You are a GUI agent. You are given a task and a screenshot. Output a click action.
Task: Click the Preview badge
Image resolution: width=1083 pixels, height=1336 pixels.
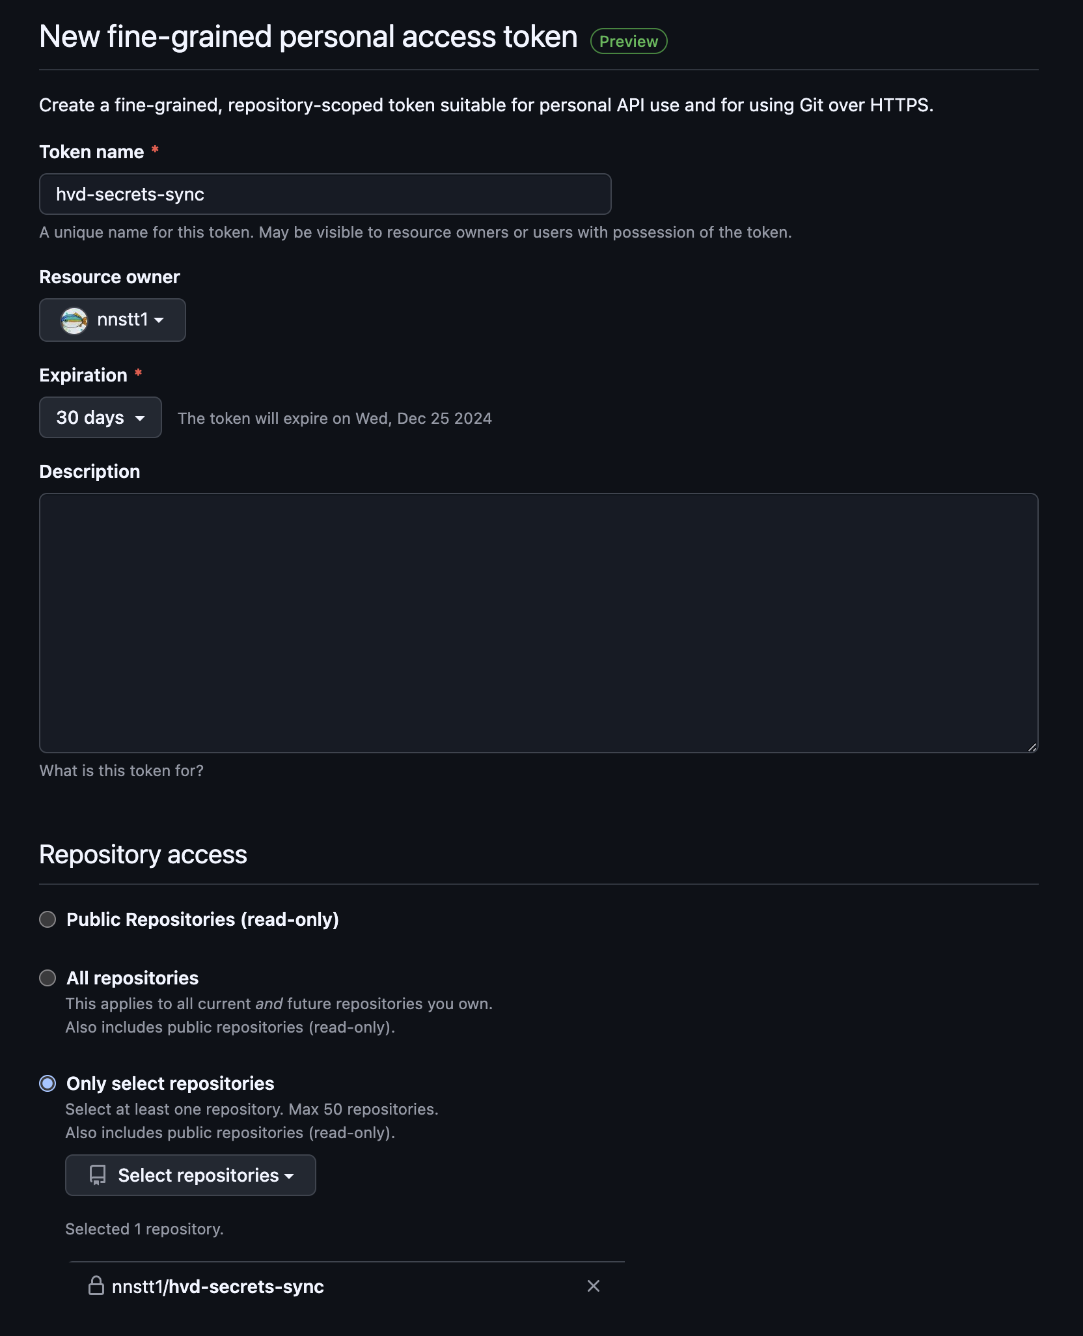[x=628, y=41]
